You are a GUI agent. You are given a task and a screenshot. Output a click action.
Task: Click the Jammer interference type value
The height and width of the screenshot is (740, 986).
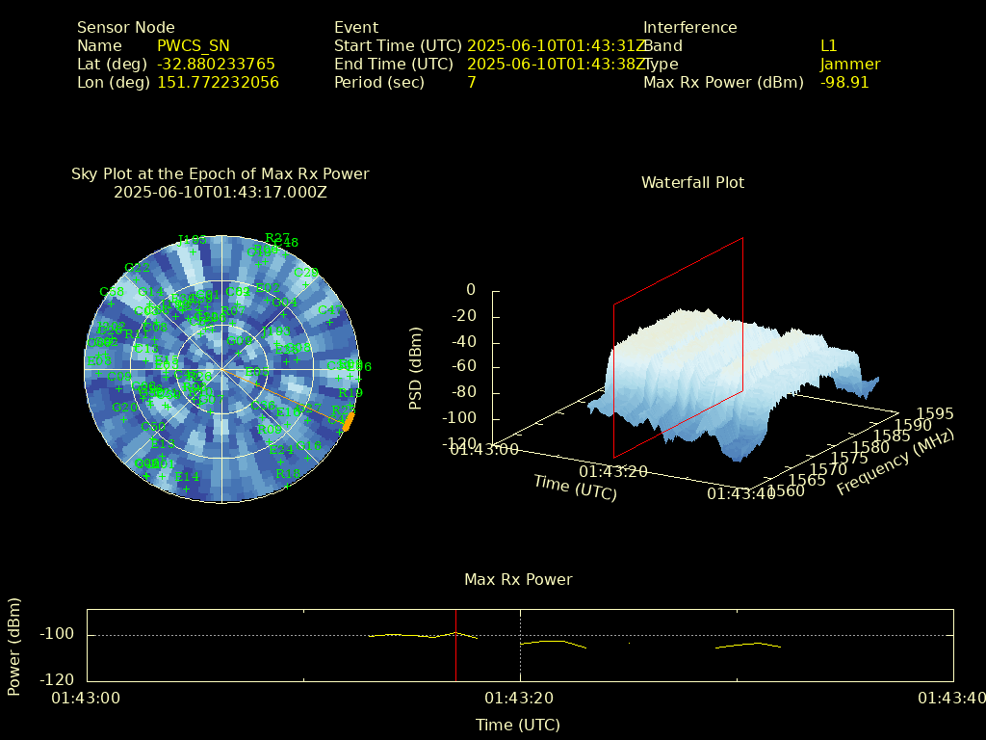850,64
